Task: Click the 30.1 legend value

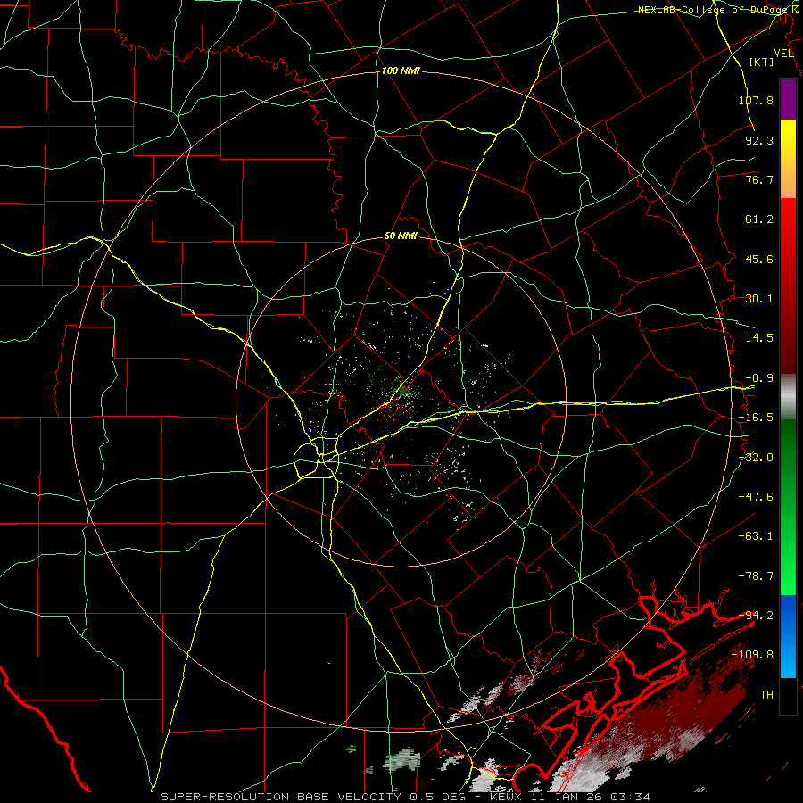Action: pyautogui.click(x=759, y=299)
